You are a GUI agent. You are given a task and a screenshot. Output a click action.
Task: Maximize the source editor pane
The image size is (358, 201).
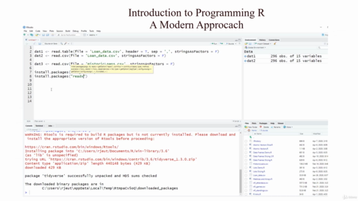click(x=239, y=40)
